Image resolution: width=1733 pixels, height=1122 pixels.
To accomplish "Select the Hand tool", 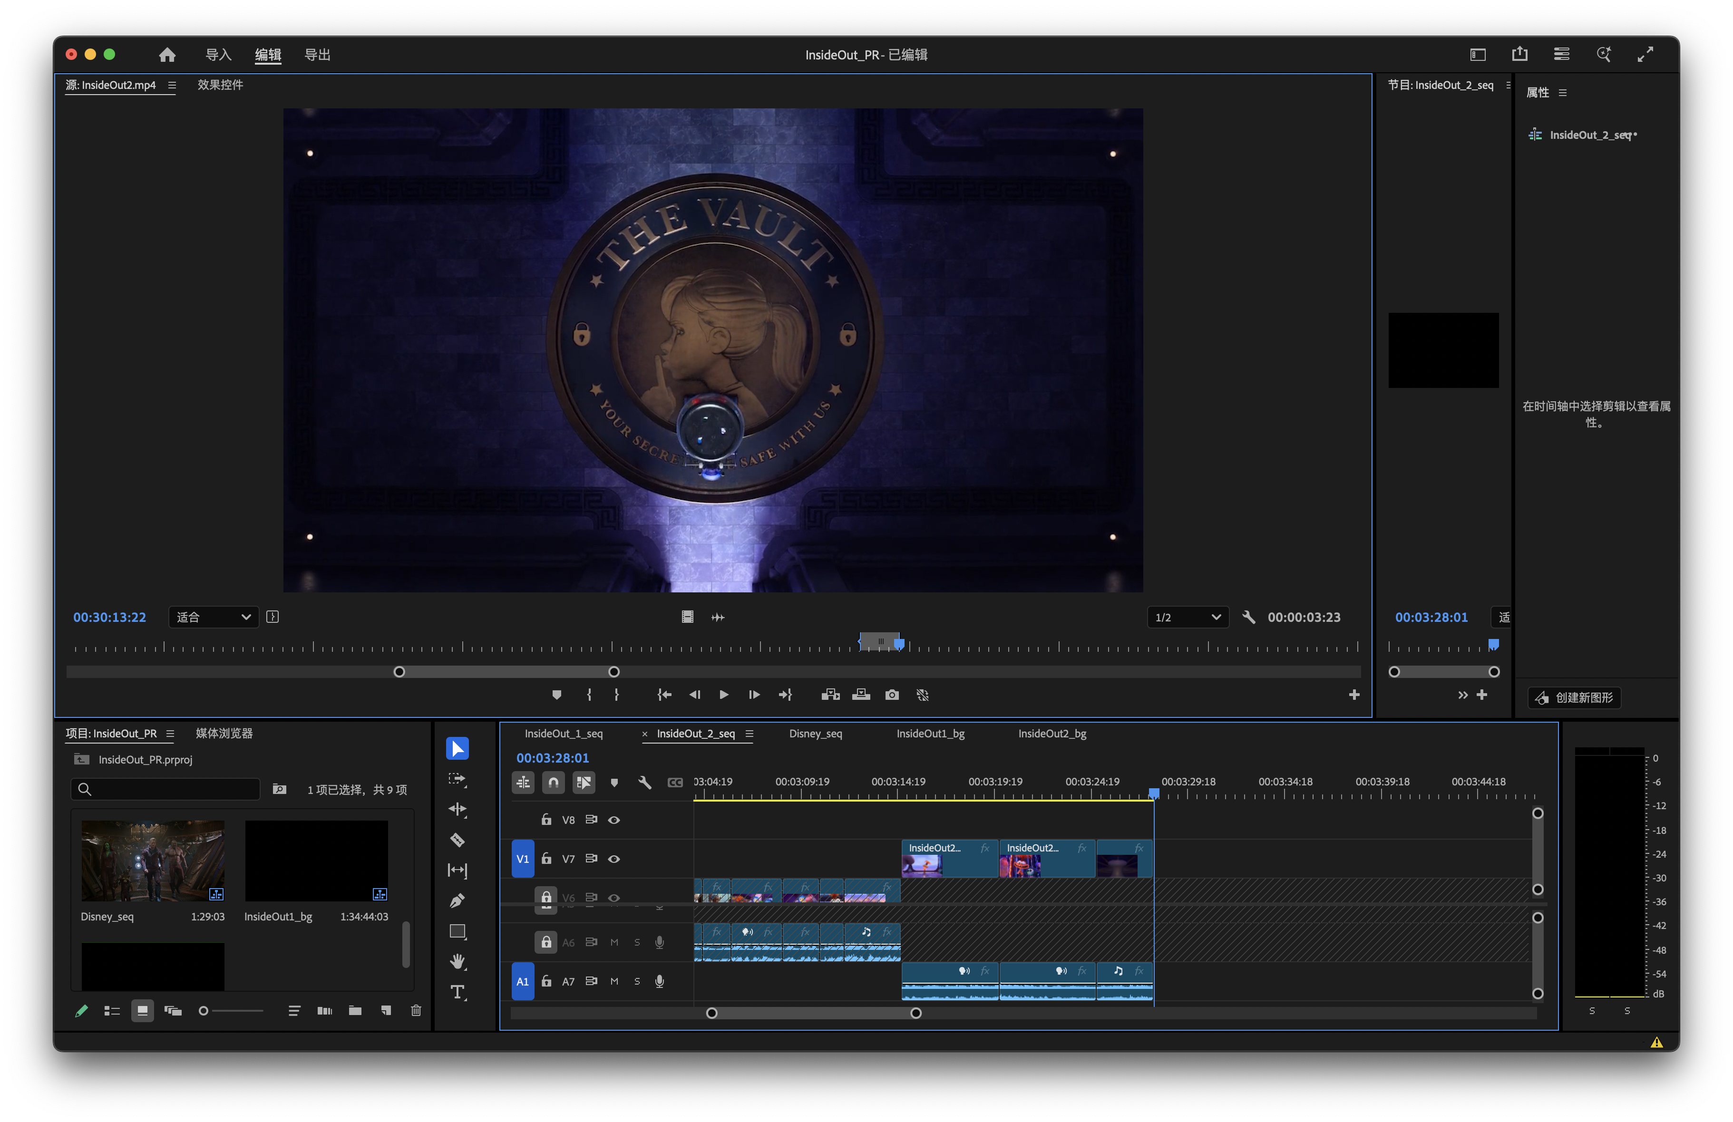I will pyautogui.click(x=458, y=961).
